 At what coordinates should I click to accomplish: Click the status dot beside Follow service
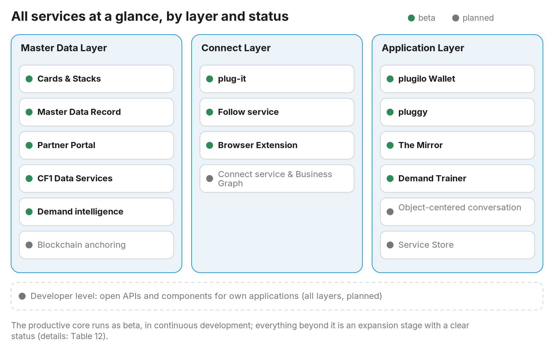210,112
